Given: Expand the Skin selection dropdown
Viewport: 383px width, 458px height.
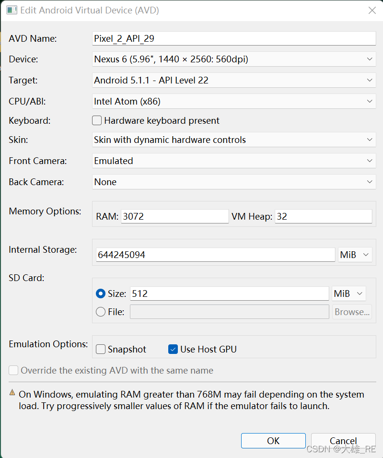Looking at the screenshot, I should pos(234,140).
